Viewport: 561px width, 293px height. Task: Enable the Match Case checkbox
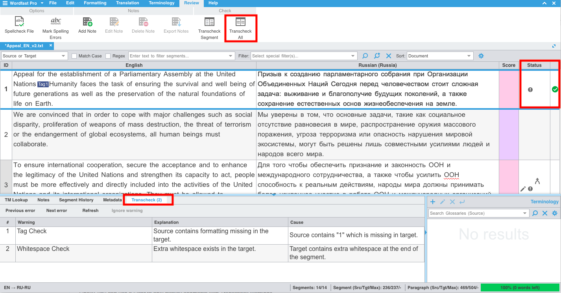(x=74, y=56)
